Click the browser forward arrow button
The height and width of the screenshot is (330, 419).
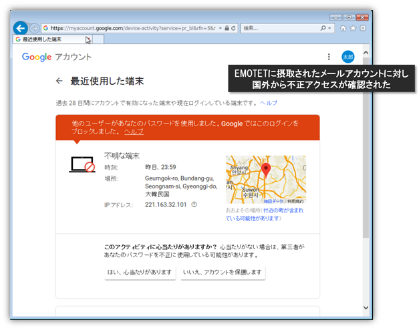point(33,29)
